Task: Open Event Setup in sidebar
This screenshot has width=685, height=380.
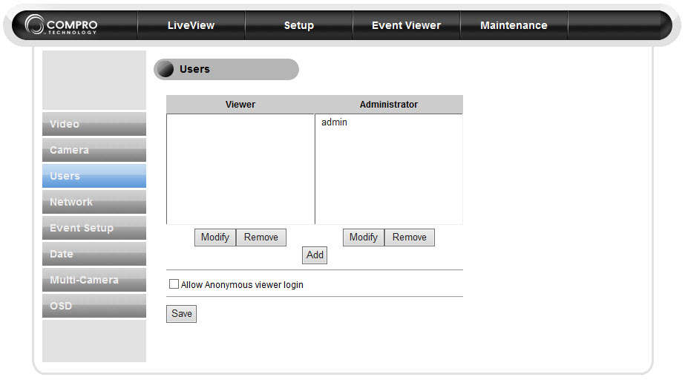Action: pyautogui.click(x=94, y=228)
